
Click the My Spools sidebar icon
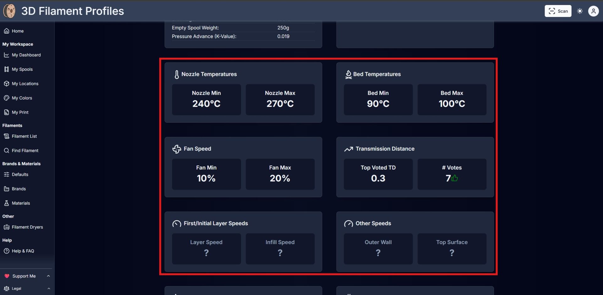pos(6,69)
